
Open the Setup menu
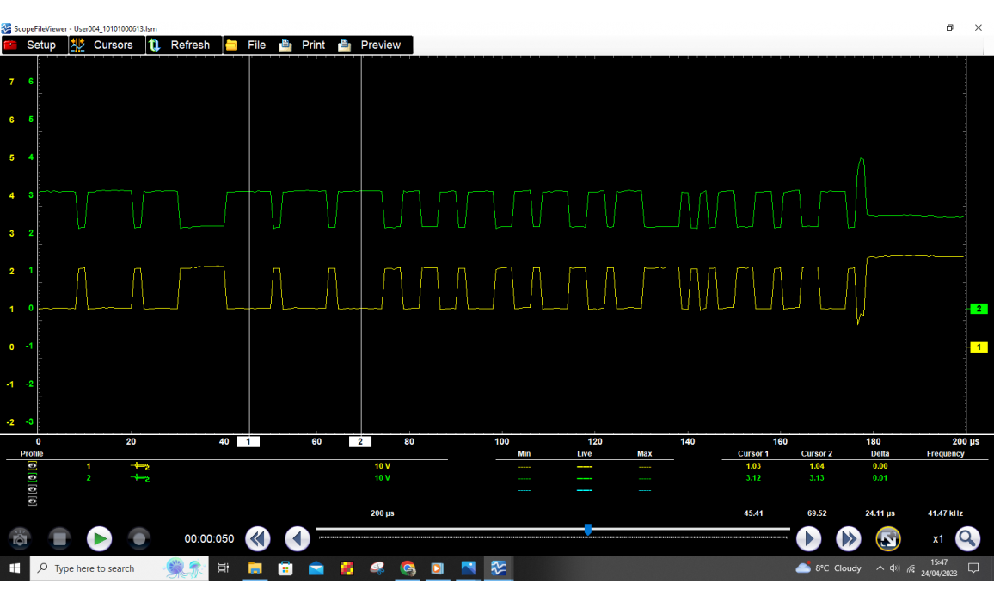pos(31,45)
